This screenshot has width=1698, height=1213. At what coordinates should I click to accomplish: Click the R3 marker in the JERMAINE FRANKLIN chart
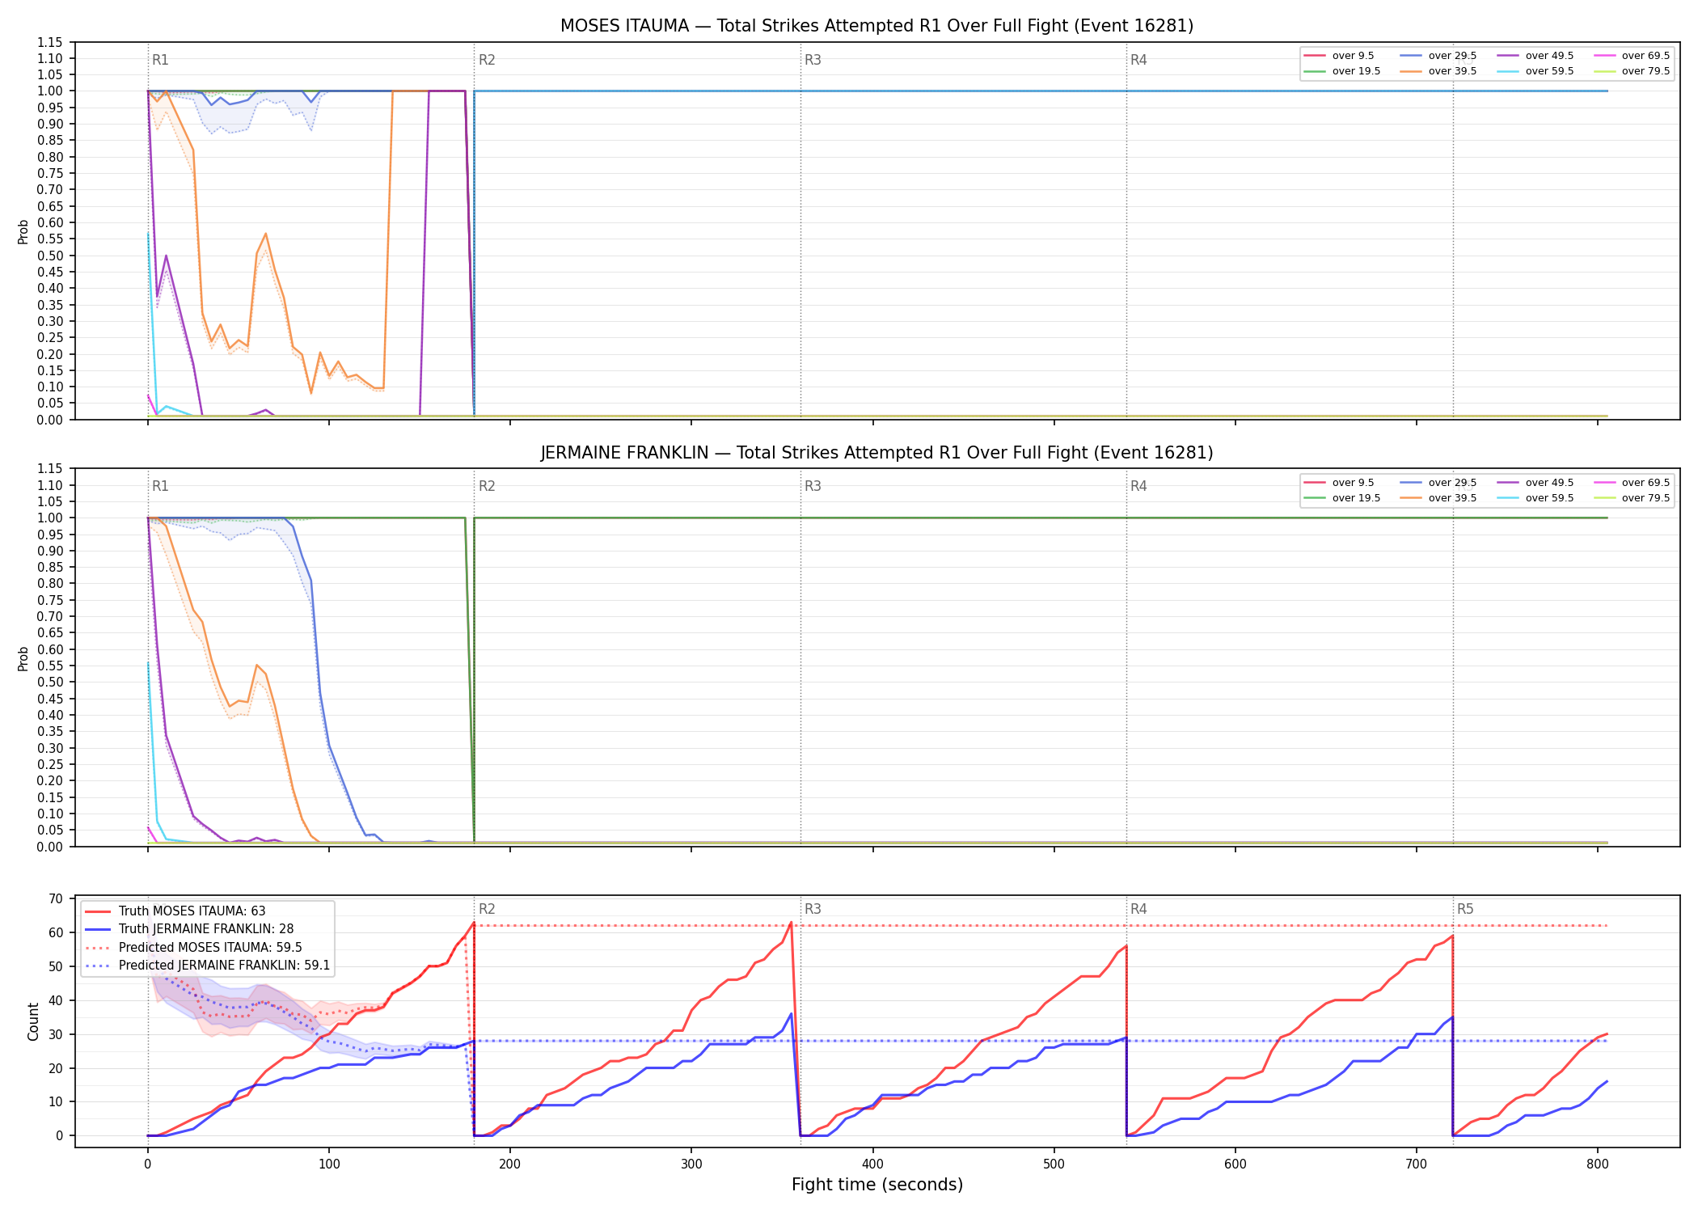click(813, 486)
